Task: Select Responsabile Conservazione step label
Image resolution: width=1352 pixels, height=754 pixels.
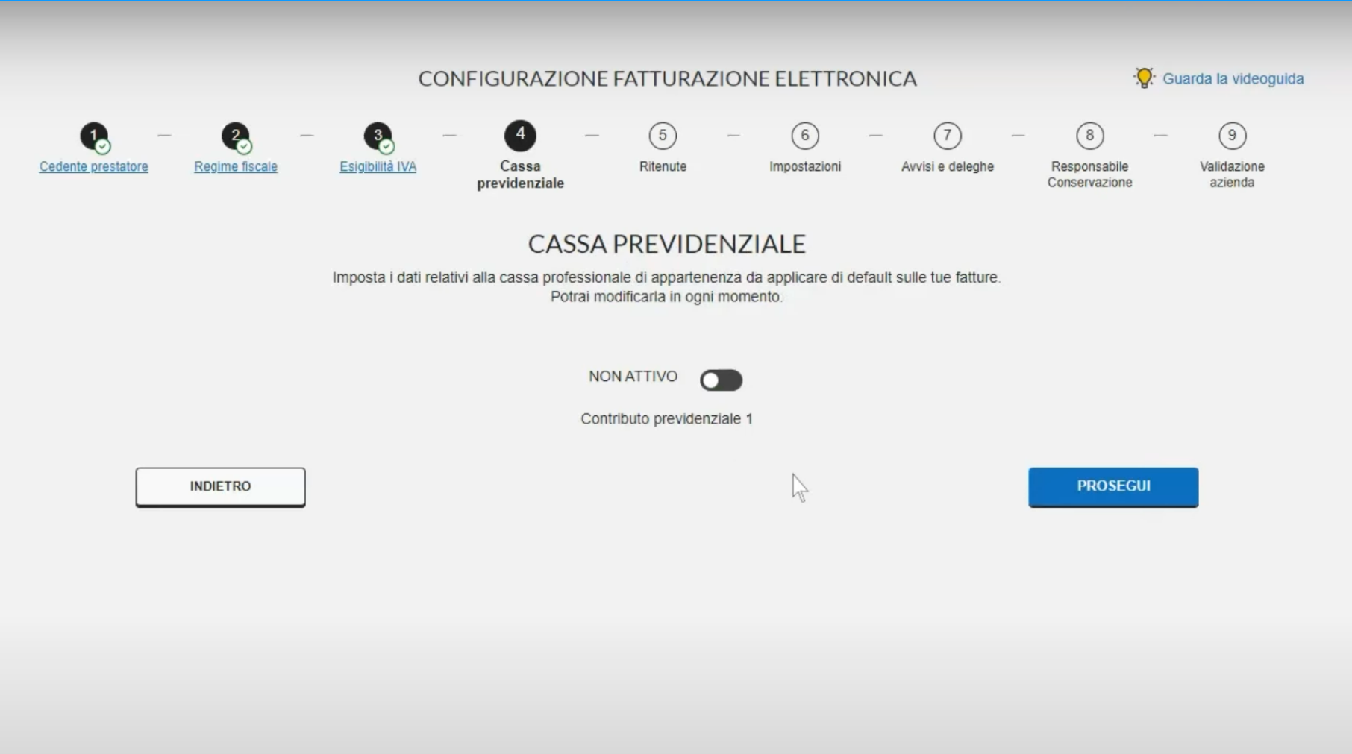Action: pyautogui.click(x=1090, y=175)
